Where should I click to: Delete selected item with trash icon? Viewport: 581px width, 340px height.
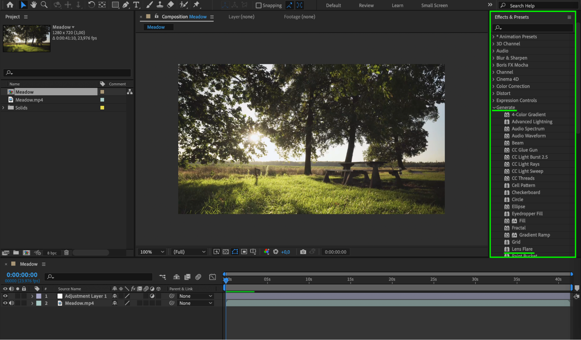[66, 253]
